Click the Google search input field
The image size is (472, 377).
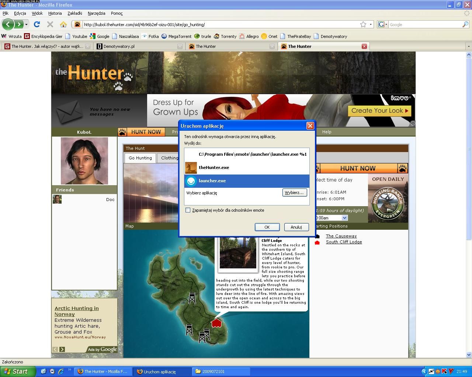point(424,25)
